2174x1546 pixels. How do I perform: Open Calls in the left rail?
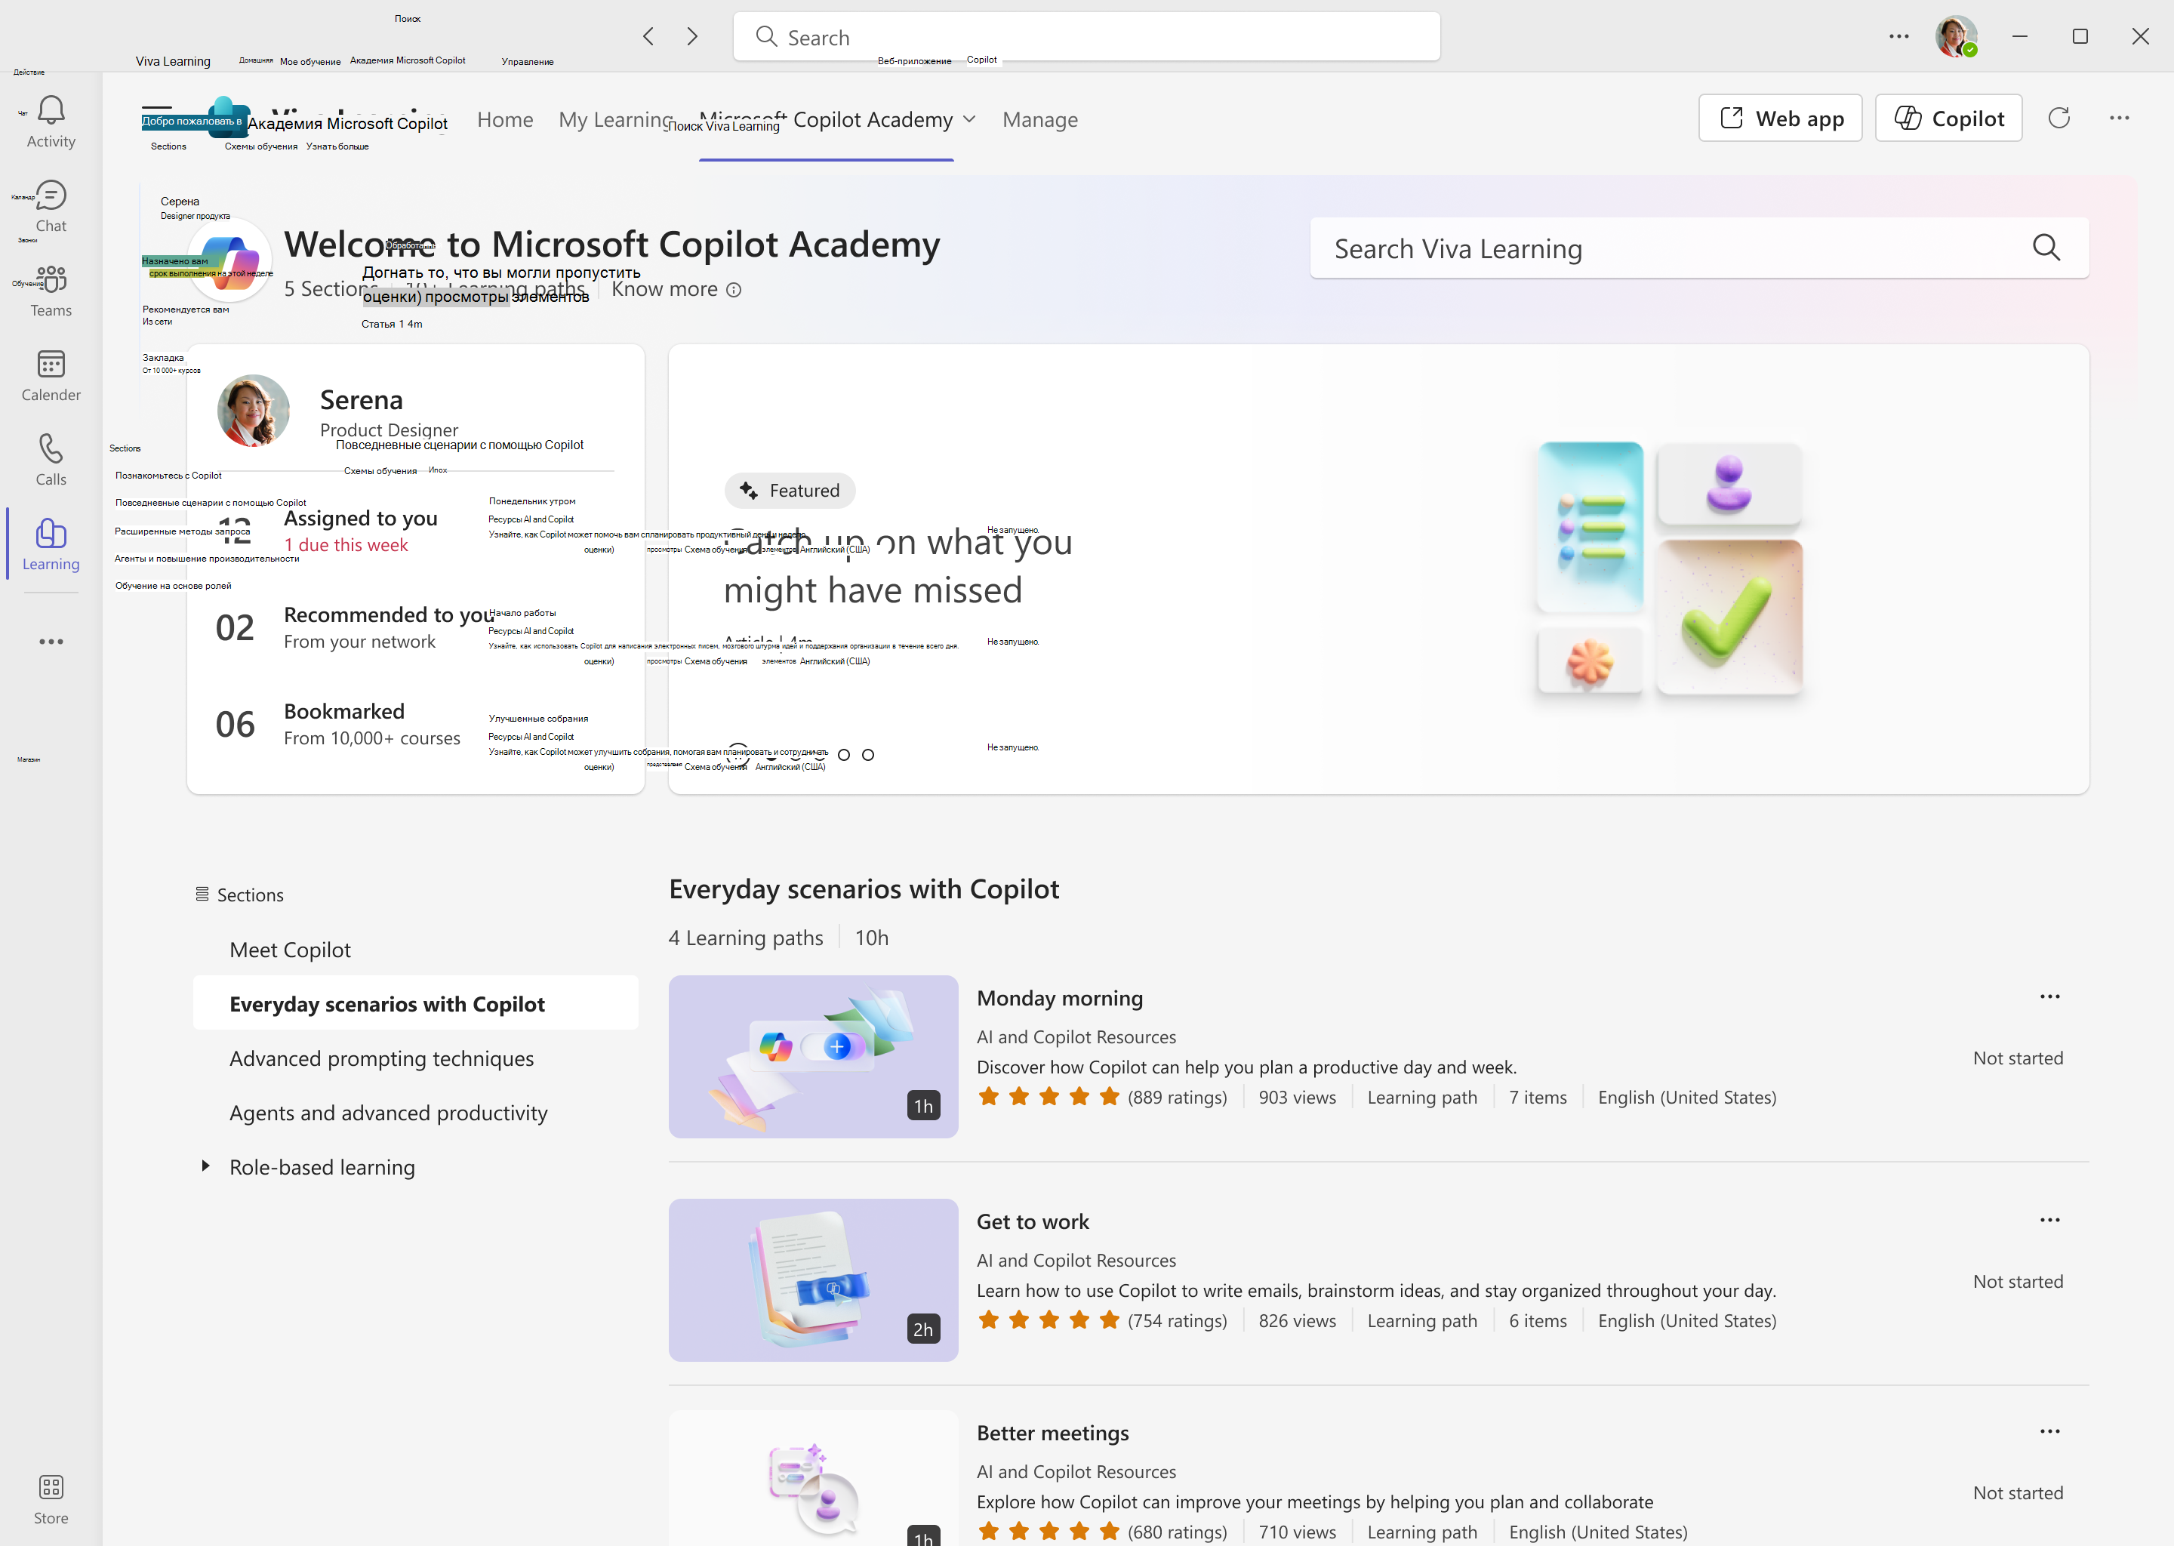coord(51,460)
